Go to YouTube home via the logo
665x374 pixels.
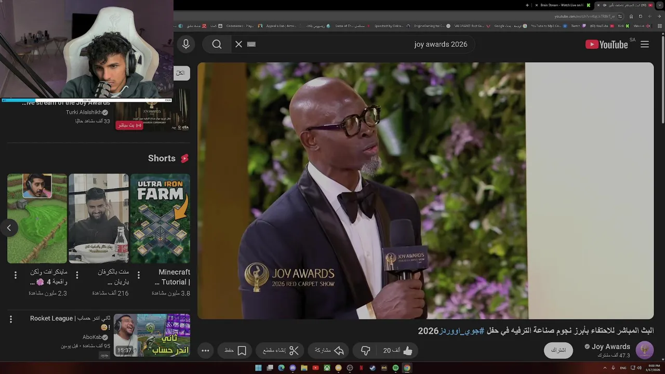pyautogui.click(x=606, y=44)
